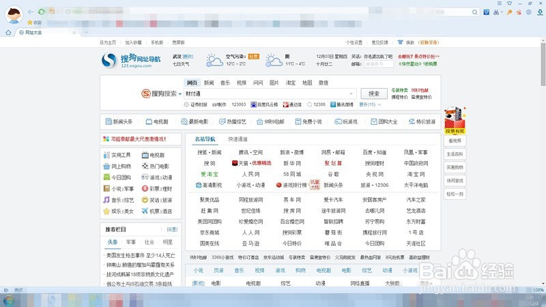
Task: Open the 最新电影 icon link
Action: coord(195,121)
